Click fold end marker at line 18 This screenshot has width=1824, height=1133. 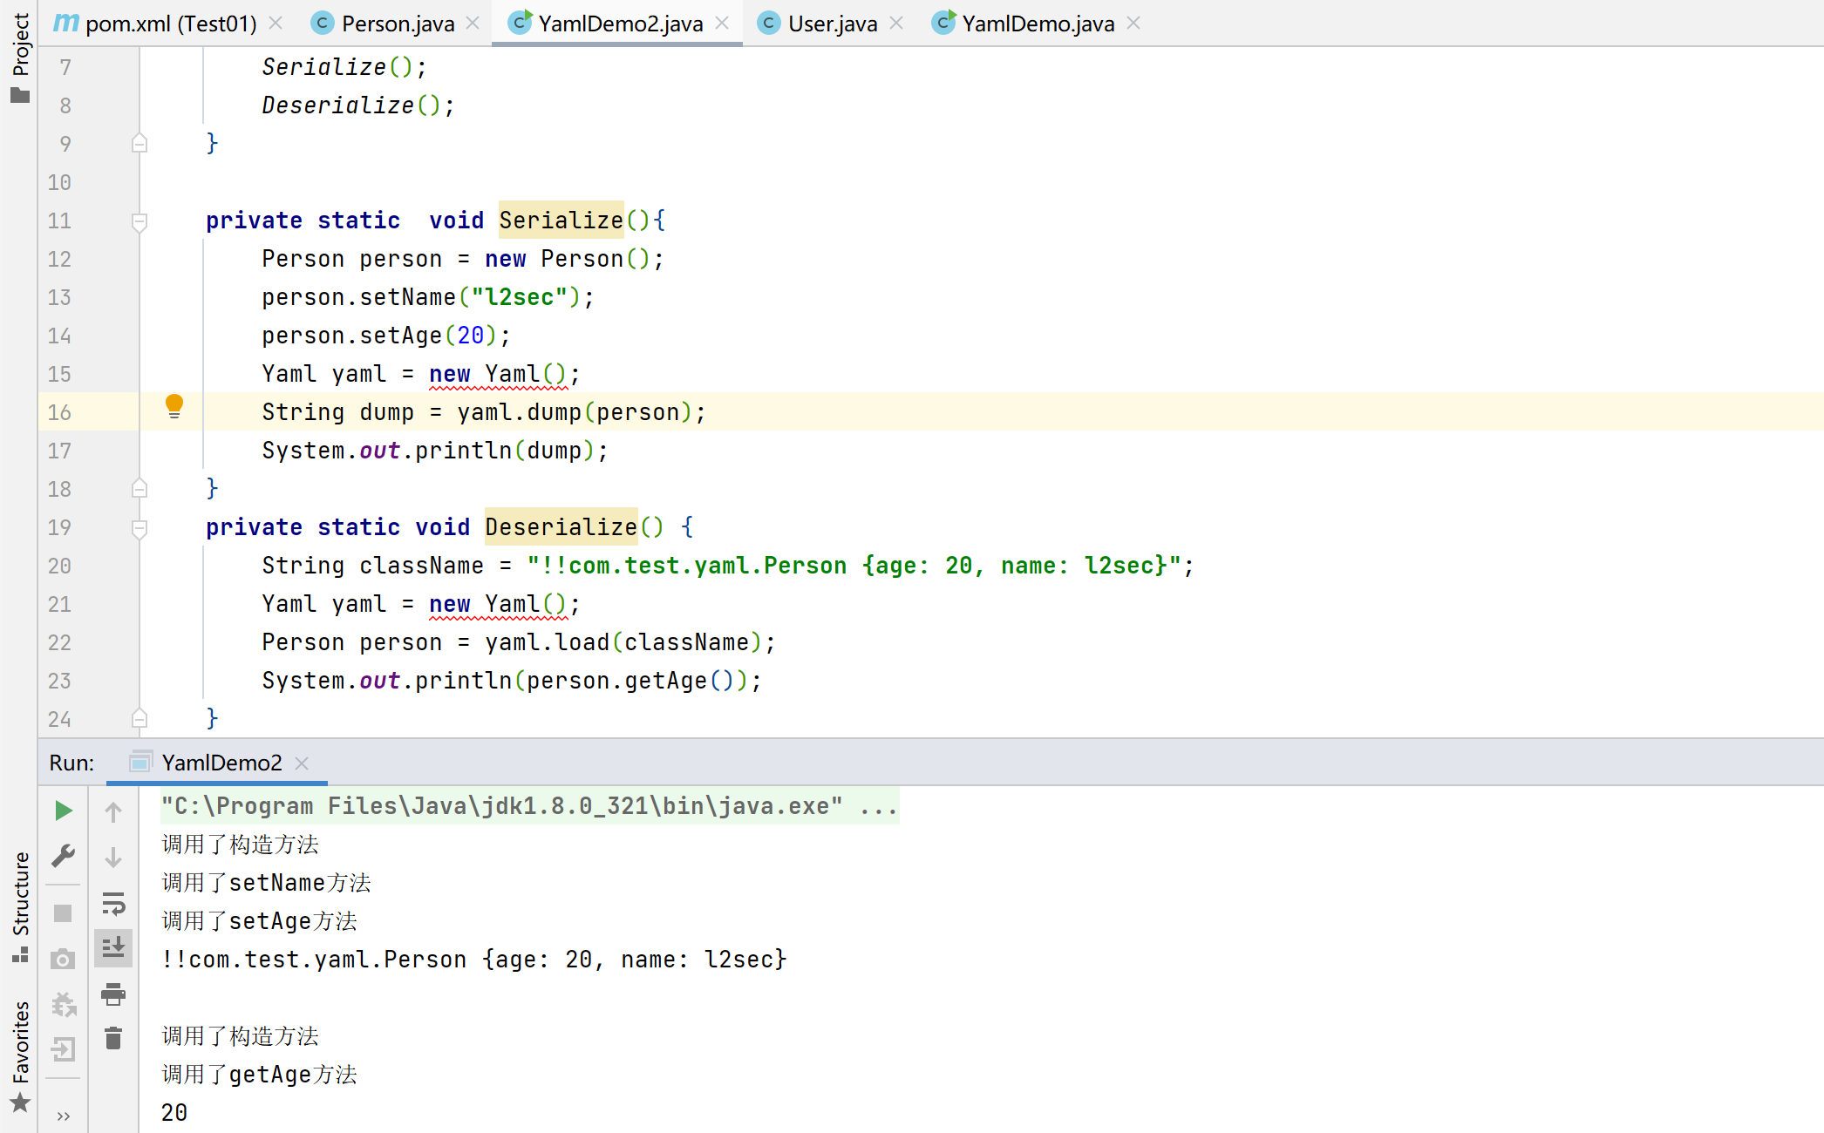(140, 488)
